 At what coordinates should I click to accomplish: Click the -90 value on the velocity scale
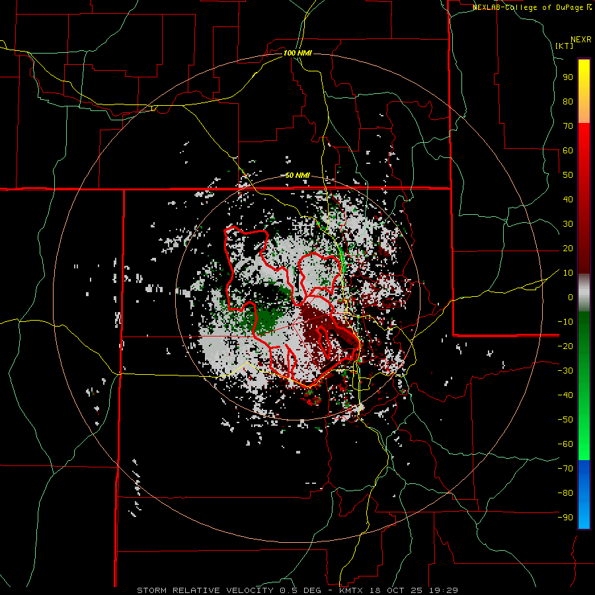[x=565, y=518]
